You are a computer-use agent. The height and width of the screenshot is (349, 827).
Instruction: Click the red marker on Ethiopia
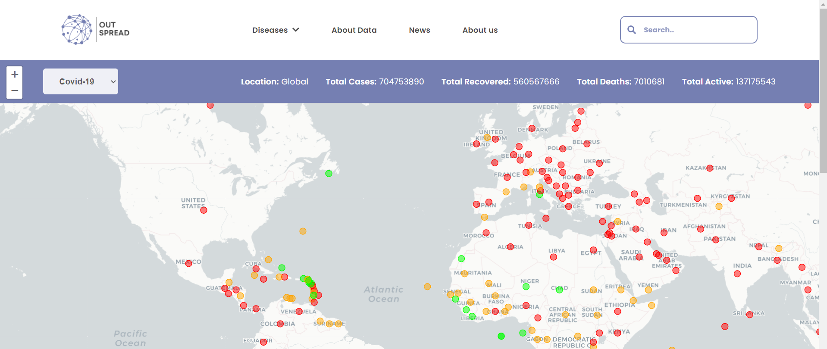[617, 312]
